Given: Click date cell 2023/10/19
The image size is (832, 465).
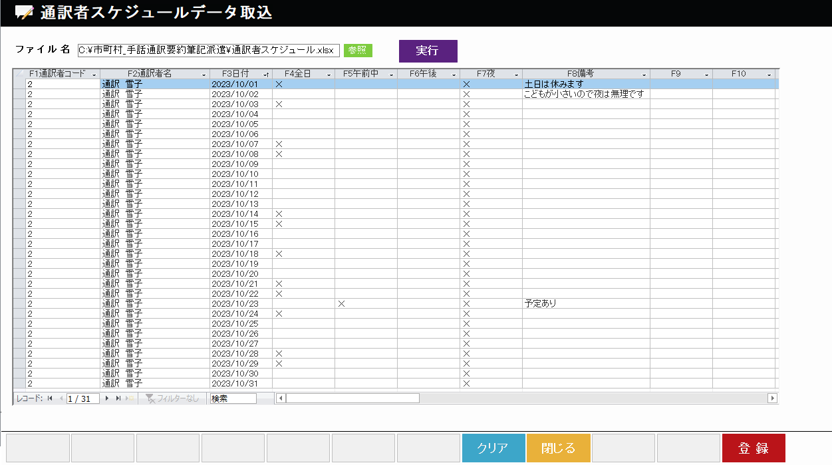Looking at the screenshot, I should coord(241,264).
